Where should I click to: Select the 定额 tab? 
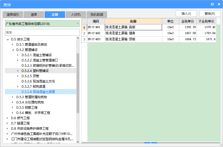[x=55, y=14]
